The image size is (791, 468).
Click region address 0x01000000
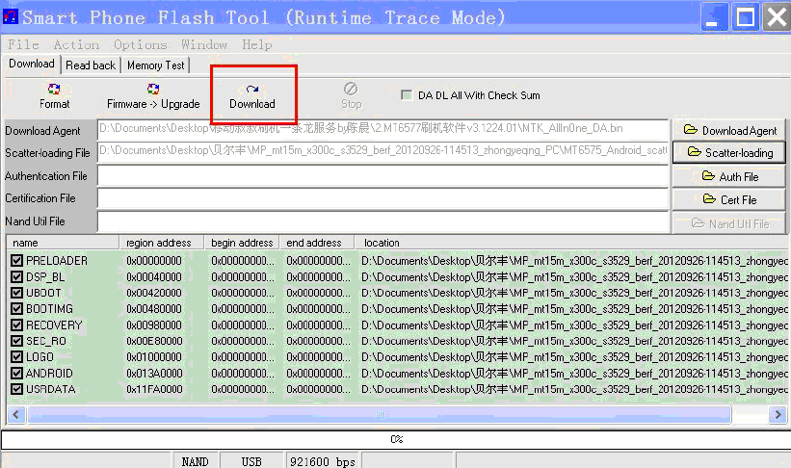[154, 357]
